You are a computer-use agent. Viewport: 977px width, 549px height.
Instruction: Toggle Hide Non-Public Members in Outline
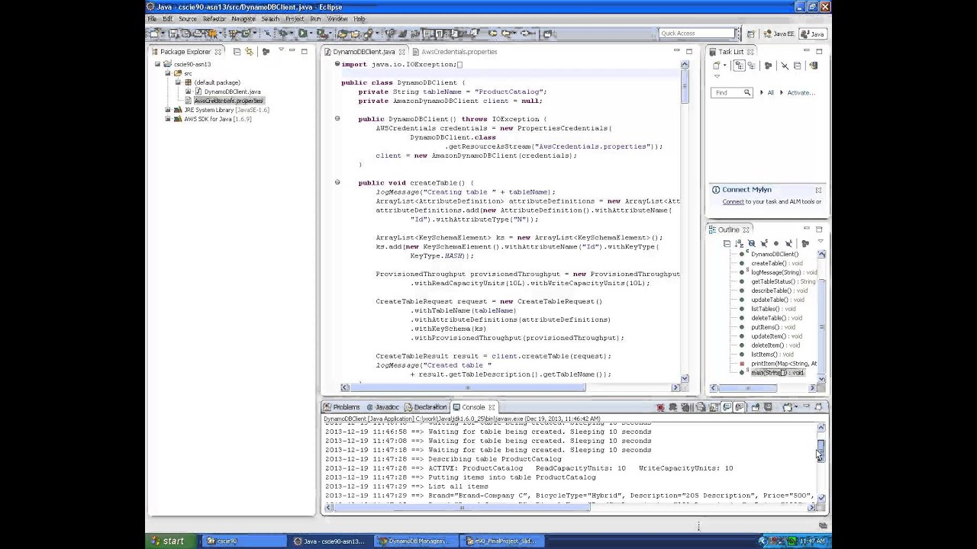[776, 243]
